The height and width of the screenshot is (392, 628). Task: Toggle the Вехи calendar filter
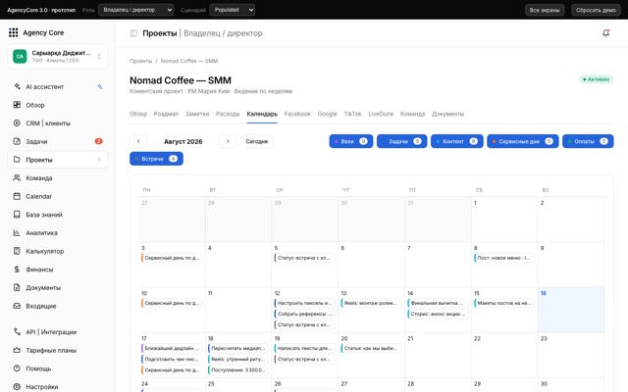pyautogui.click(x=351, y=141)
